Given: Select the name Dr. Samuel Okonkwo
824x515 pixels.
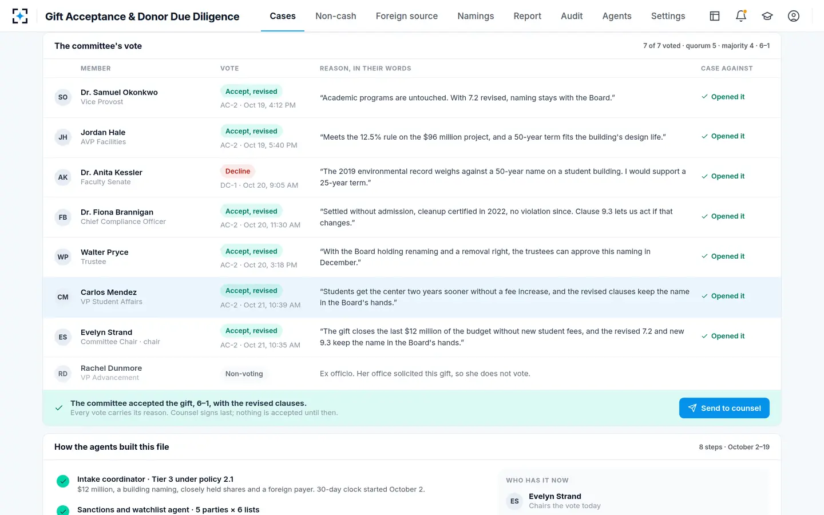Looking at the screenshot, I should pyautogui.click(x=119, y=92).
